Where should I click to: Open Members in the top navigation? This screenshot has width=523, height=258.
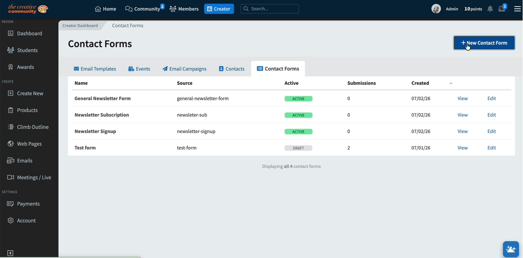point(184,9)
